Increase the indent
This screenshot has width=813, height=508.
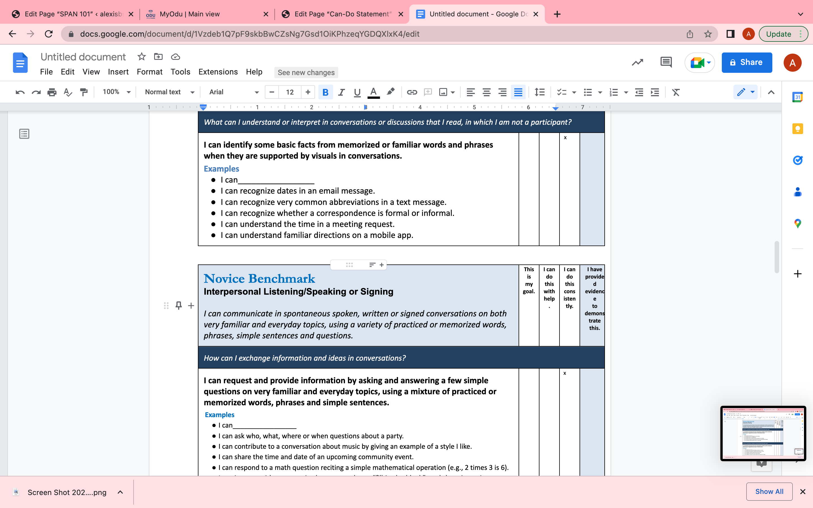[655, 92]
